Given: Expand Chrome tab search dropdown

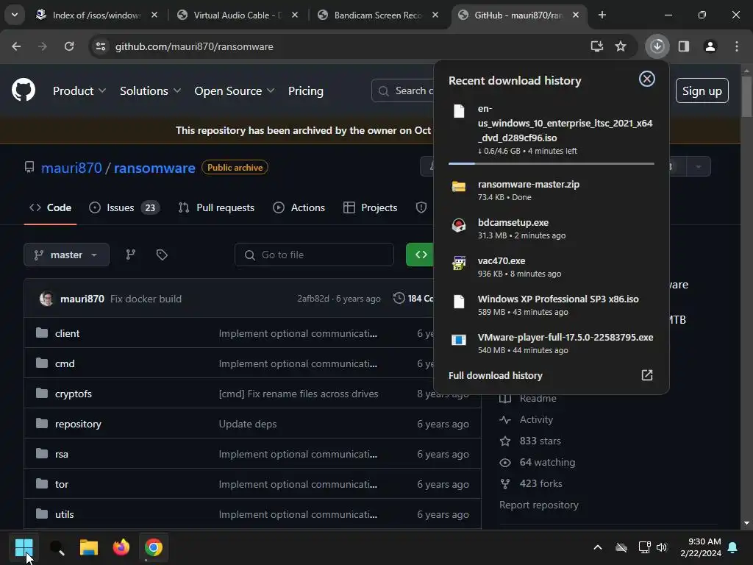Looking at the screenshot, I should [x=15, y=15].
